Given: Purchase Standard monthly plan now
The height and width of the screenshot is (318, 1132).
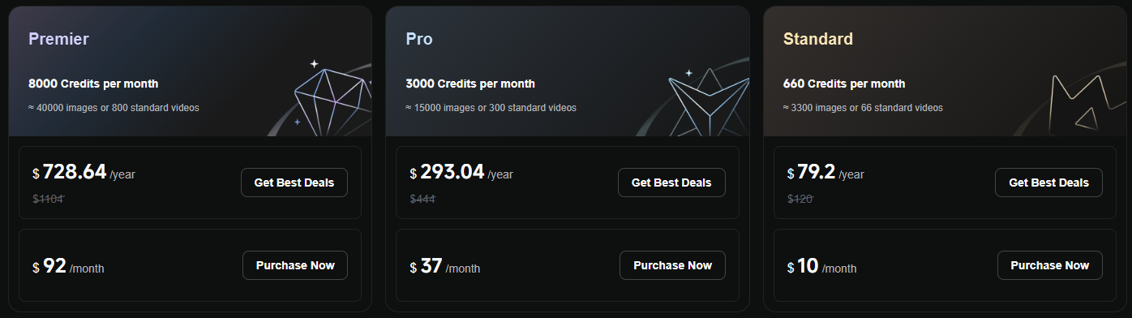Looking at the screenshot, I should pos(1049,265).
